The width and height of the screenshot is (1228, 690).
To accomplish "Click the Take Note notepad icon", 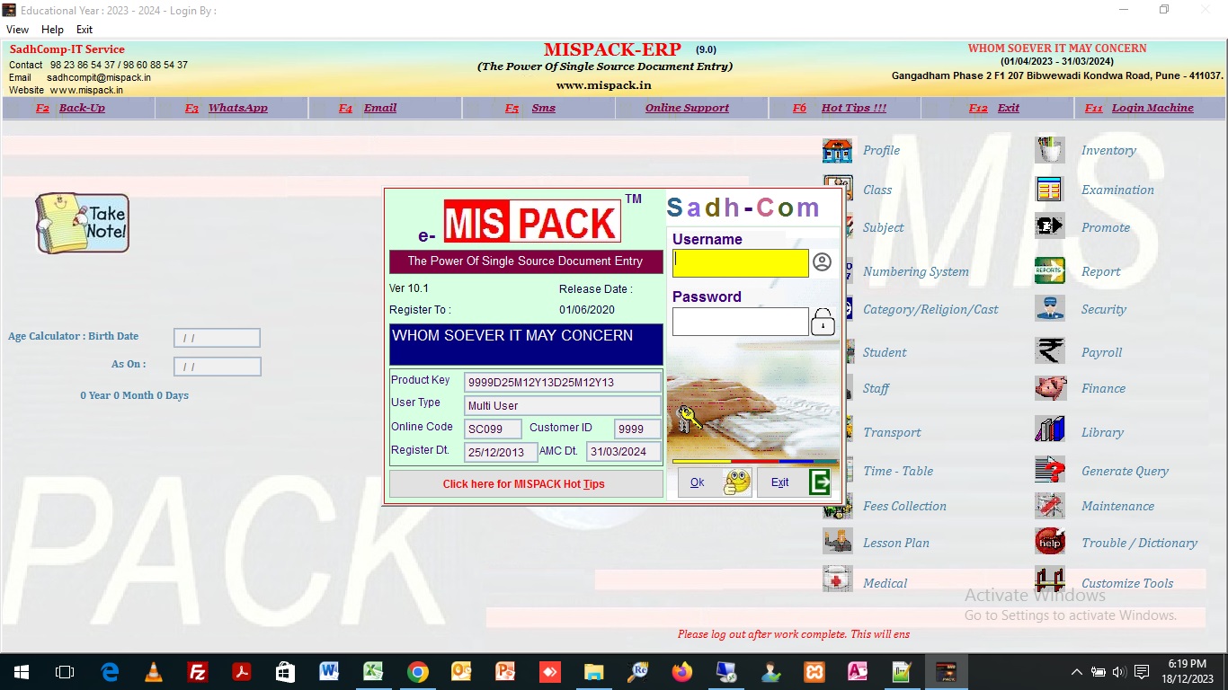I will [x=82, y=223].
